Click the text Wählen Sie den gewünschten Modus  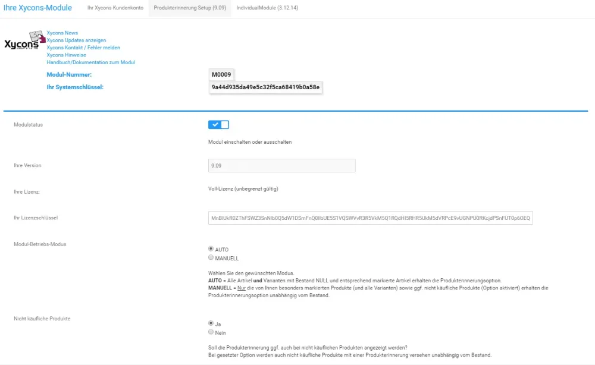(x=251, y=273)
